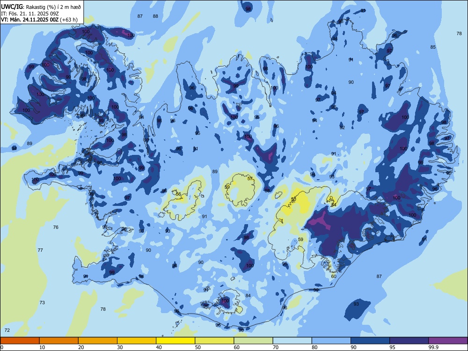Click the dark orange 0–10 legend swatch
This screenshot has width=468, height=351.
pos(20,341)
